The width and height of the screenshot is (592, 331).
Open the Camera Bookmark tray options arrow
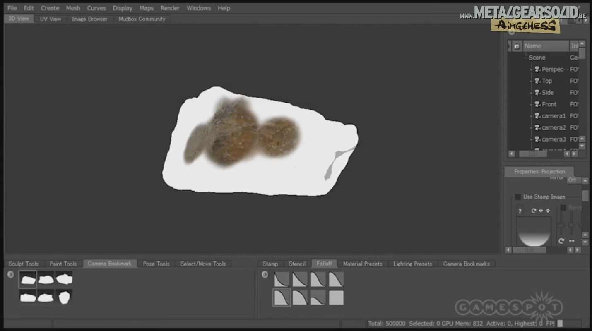pyautogui.click(x=11, y=274)
